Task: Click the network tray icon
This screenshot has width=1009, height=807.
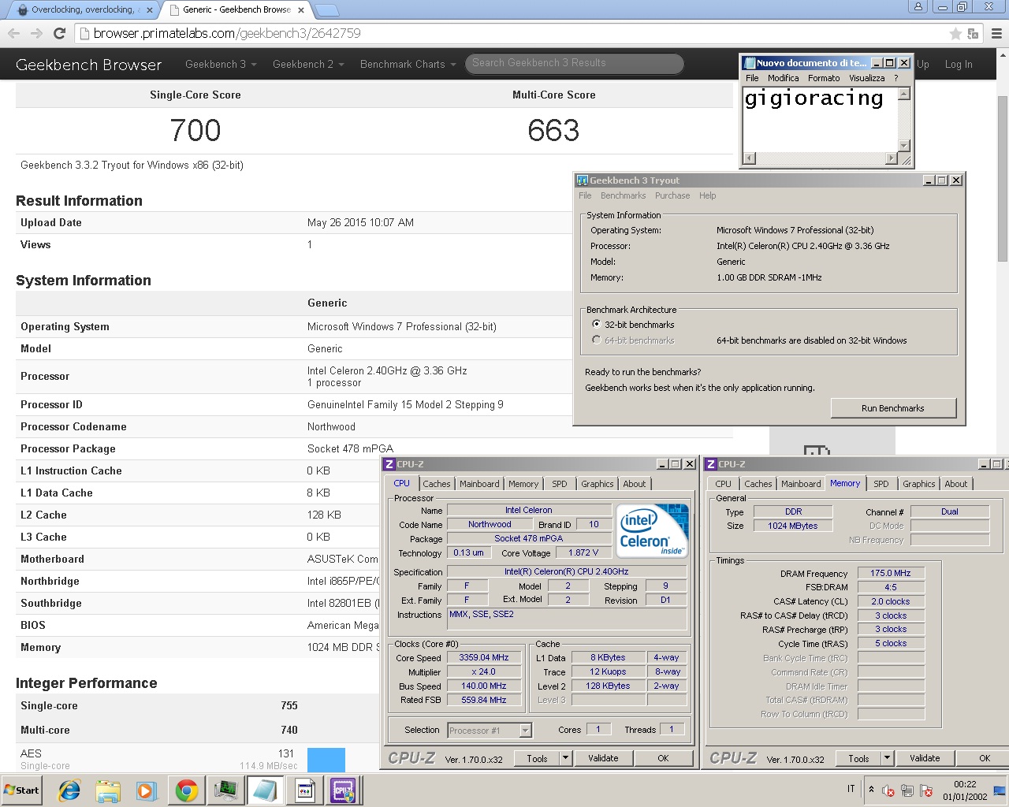Action: click(907, 790)
